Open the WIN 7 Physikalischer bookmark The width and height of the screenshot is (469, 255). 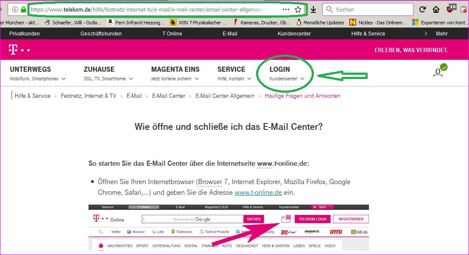198,22
